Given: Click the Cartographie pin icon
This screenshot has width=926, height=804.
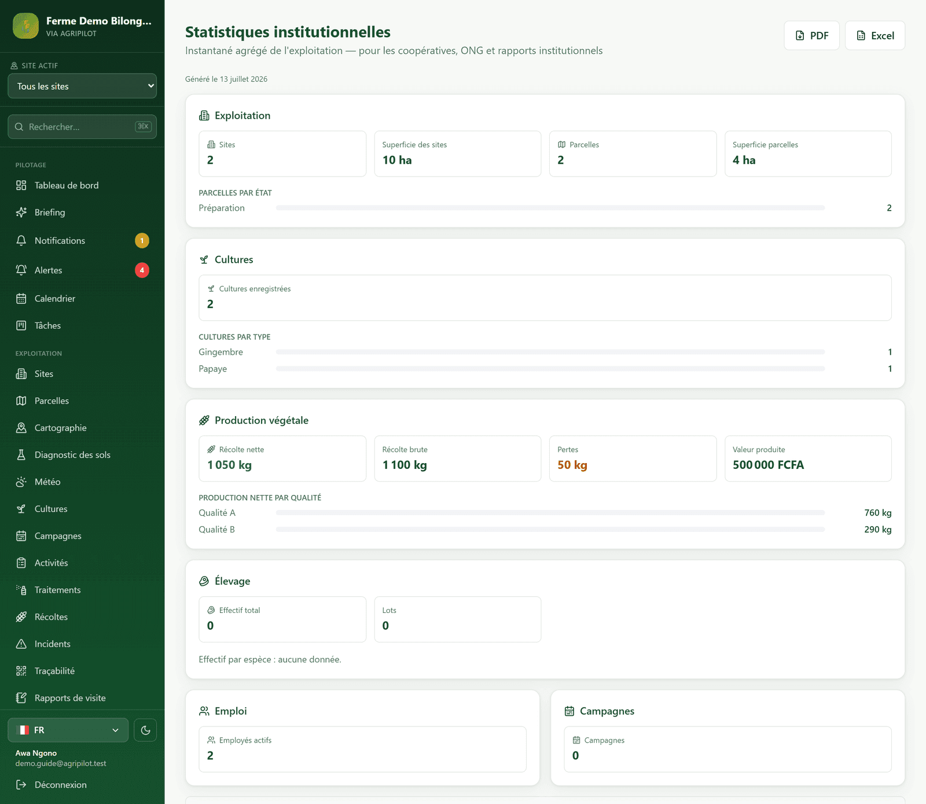Looking at the screenshot, I should coord(21,428).
